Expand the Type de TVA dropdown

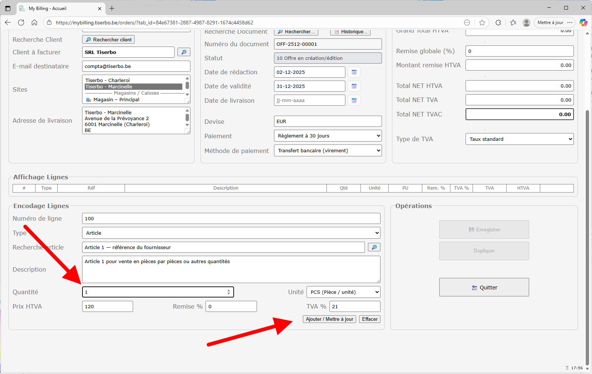519,139
